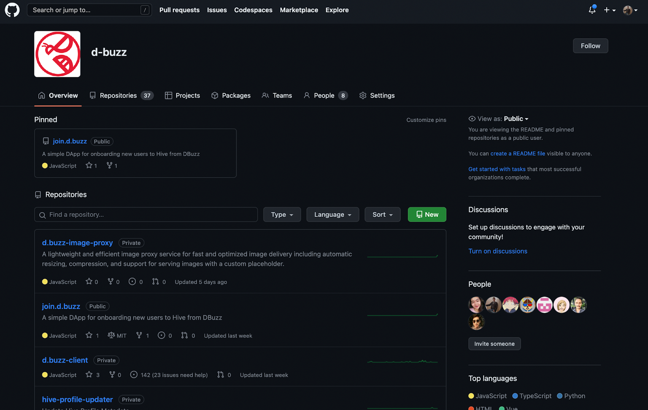648x410 pixels.
Task: Open the GitHub home logo
Action: click(x=12, y=10)
